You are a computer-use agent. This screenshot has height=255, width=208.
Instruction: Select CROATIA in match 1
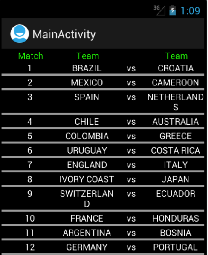point(176,68)
